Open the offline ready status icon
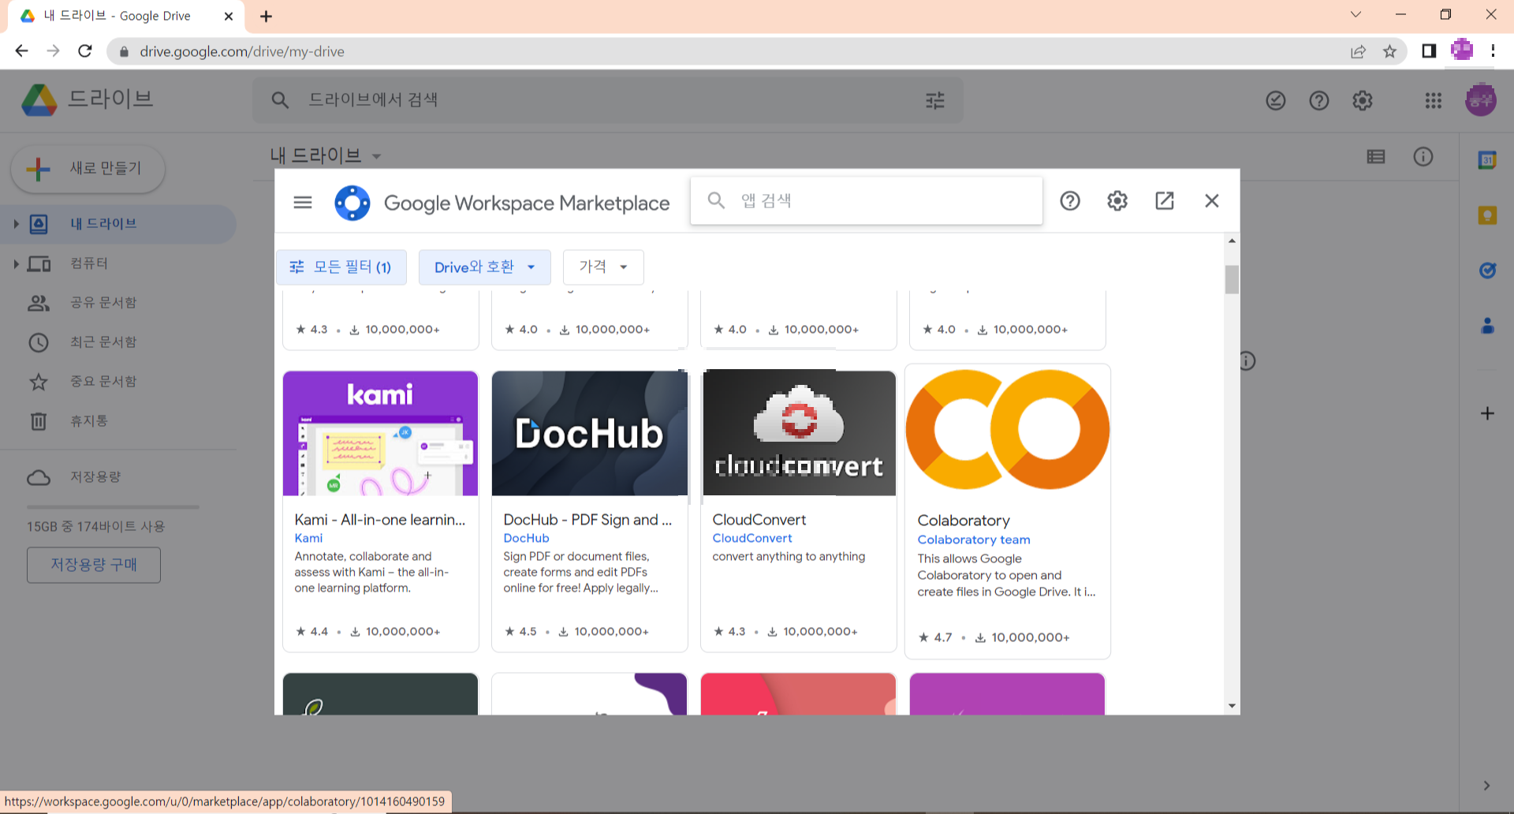This screenshot has height=814, width=1514. pyautogui.click(x=1276, y=100)
